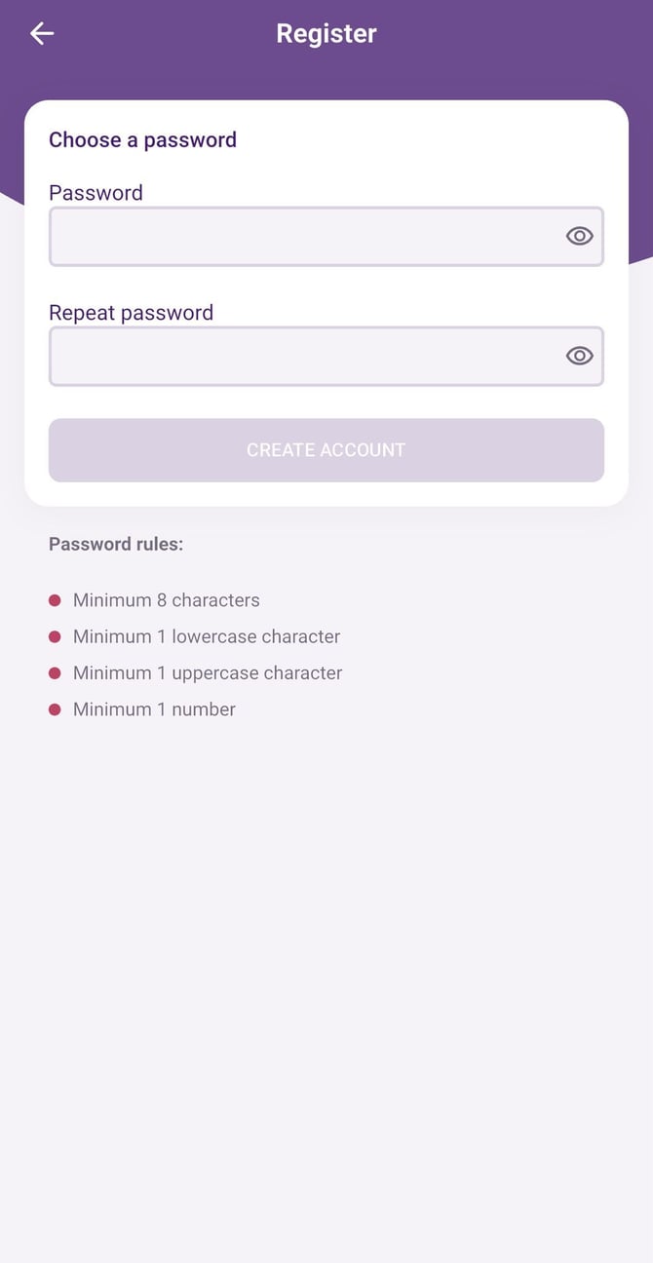Viewport: 653px width, 1263px height.
Task: Tap the red dot beside Minimum 8 characters
Action: point(55,600)
